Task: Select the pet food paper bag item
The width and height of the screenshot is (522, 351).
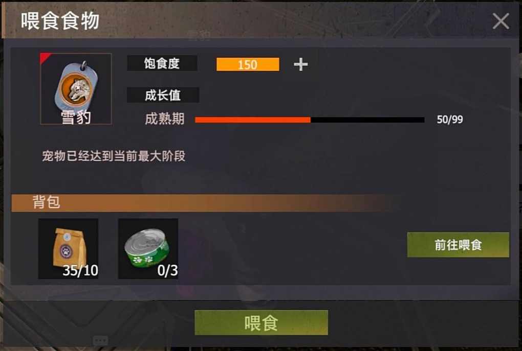Action: pos(68,248)
